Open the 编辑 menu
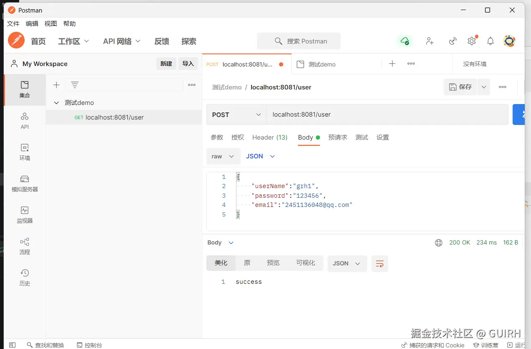The image size is (531, 349). point(32,24)
